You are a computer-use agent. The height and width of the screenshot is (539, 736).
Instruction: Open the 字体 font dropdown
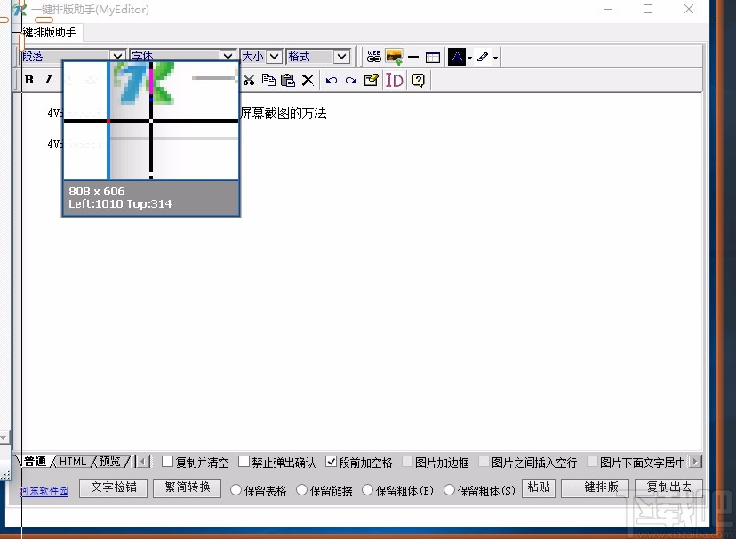pos(228,56)
